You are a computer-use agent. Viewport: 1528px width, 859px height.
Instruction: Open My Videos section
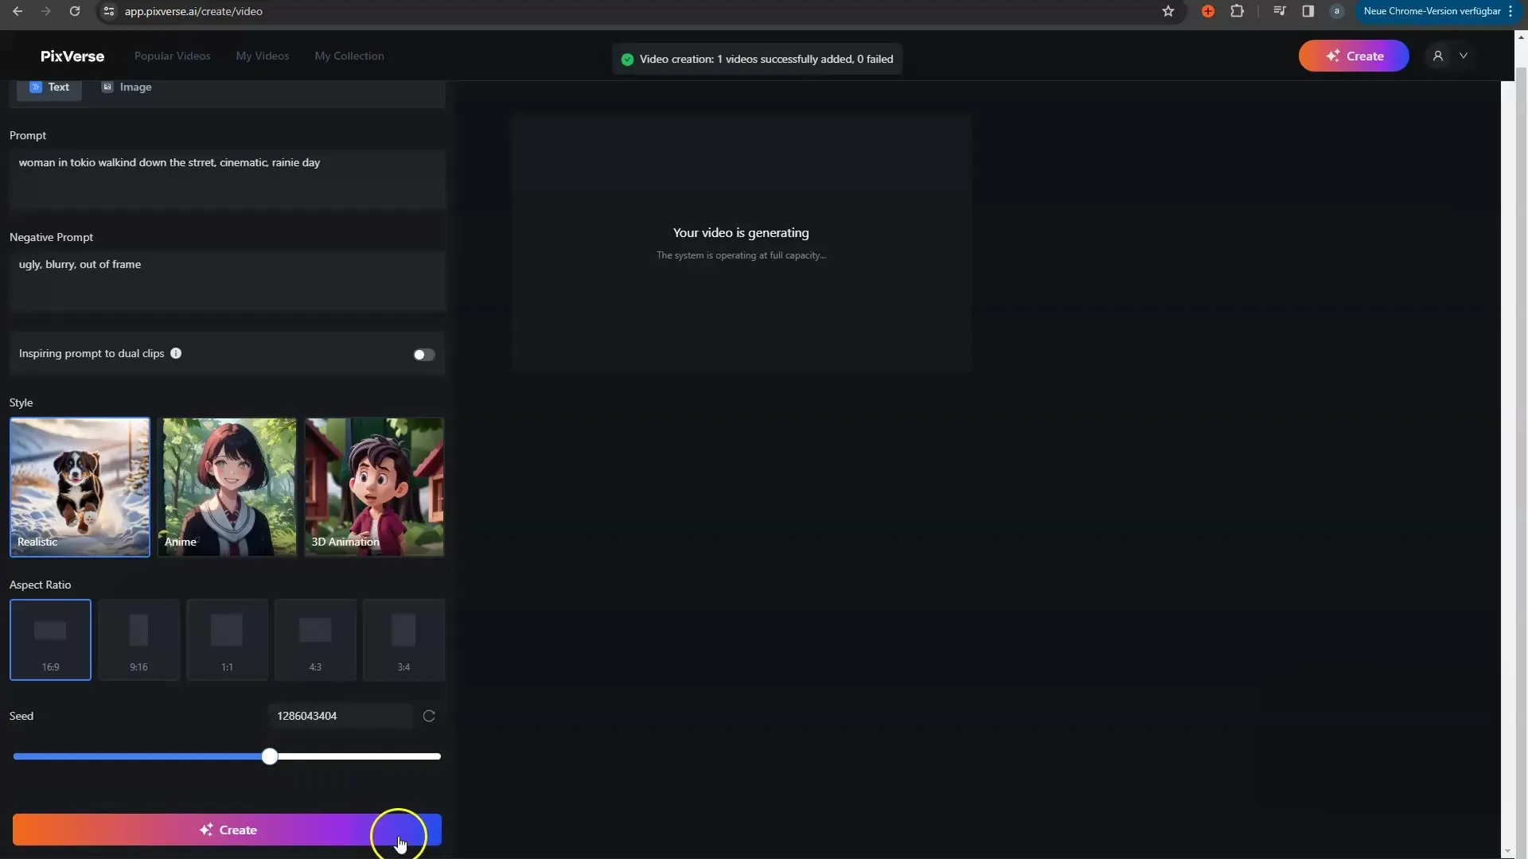coord(263,55)
